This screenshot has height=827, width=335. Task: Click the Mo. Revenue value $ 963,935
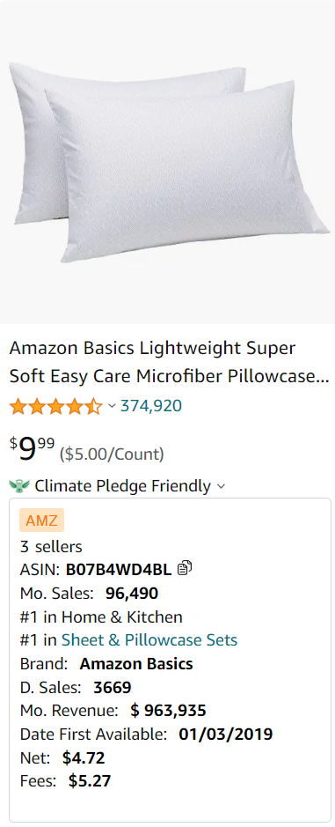click(169, 711)
